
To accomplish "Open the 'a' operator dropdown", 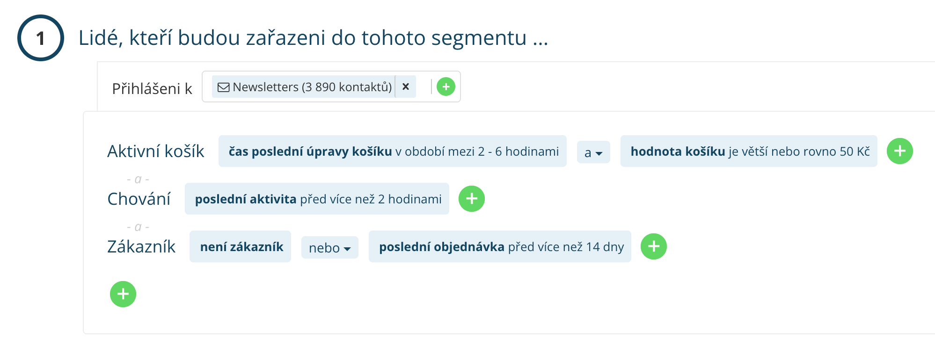I will click(593, 152).
